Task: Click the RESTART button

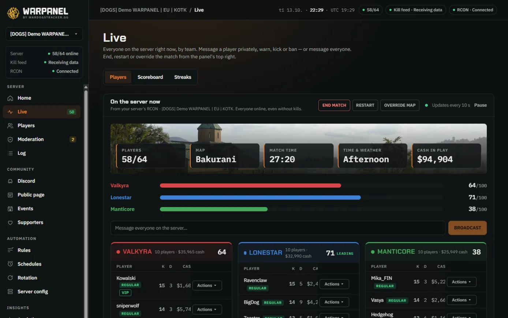Action: [x=365, y=105]
